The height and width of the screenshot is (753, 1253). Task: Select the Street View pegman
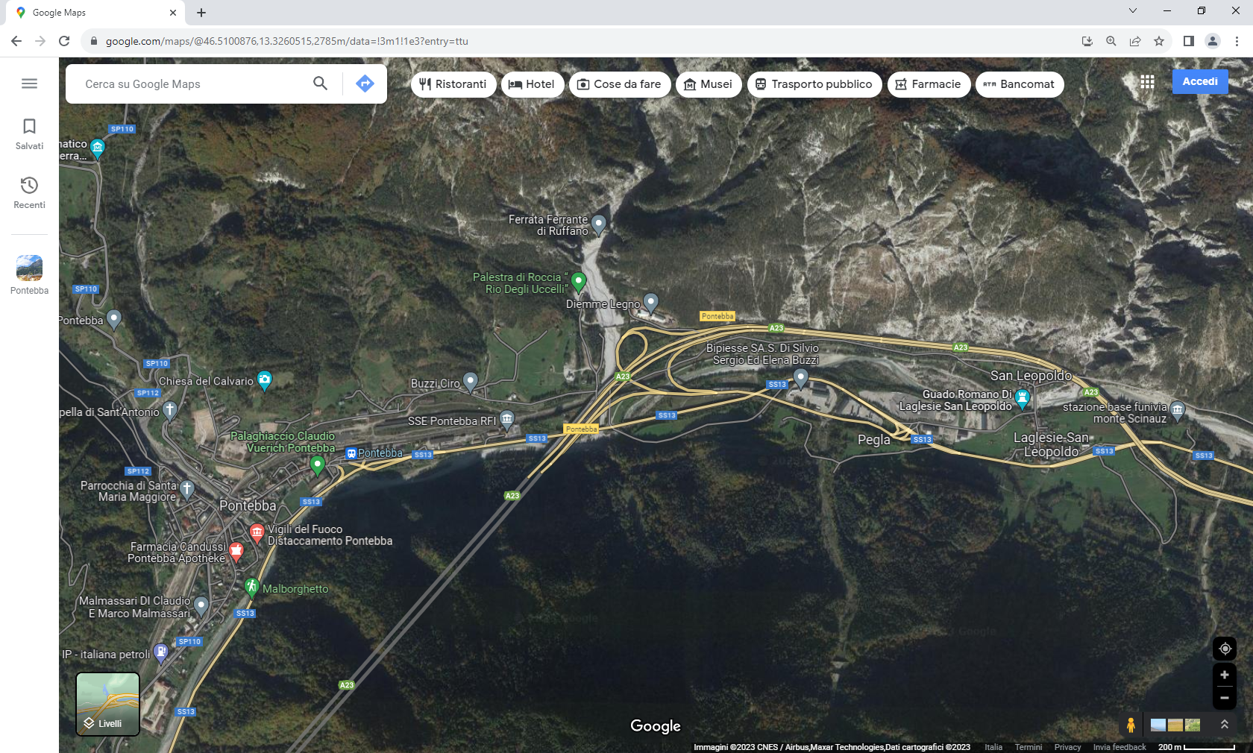tap(1131, 725)
